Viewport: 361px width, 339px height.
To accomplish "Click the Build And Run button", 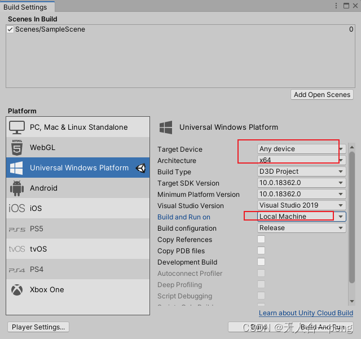I will coord(323,327).
